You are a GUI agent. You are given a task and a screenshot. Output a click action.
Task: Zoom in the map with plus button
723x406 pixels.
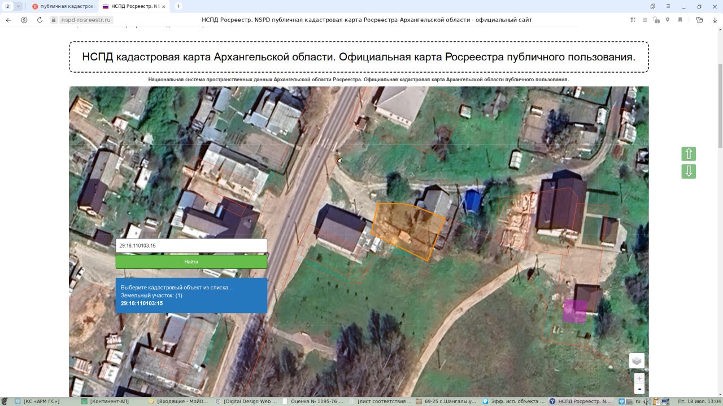point(639,378)
